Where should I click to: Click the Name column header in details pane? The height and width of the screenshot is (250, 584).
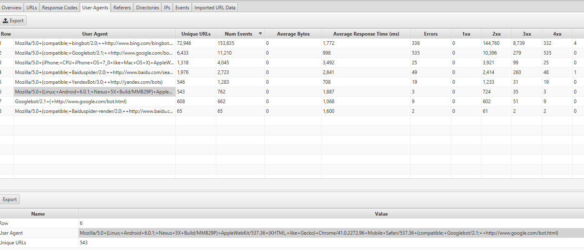pos(39,214)
